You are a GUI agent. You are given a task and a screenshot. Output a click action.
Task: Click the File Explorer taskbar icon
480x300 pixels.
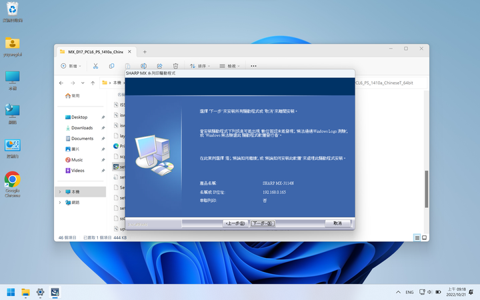pos(25,293)
